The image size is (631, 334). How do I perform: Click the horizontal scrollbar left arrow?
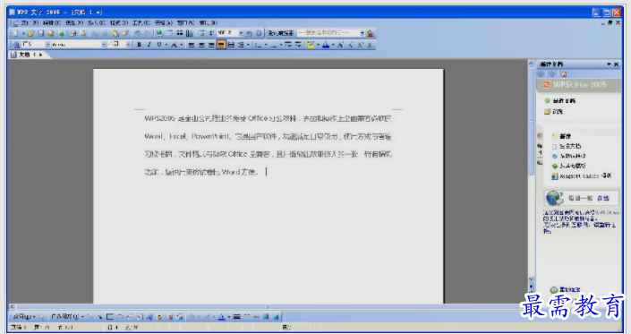(x=12, y=306)
